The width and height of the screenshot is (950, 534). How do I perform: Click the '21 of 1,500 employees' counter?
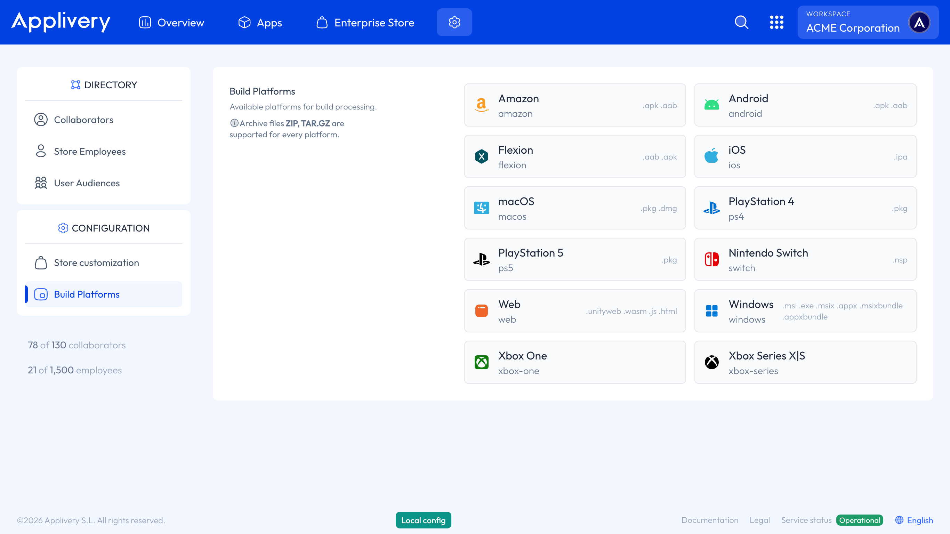pyautogui.click(x=75, y=370)
